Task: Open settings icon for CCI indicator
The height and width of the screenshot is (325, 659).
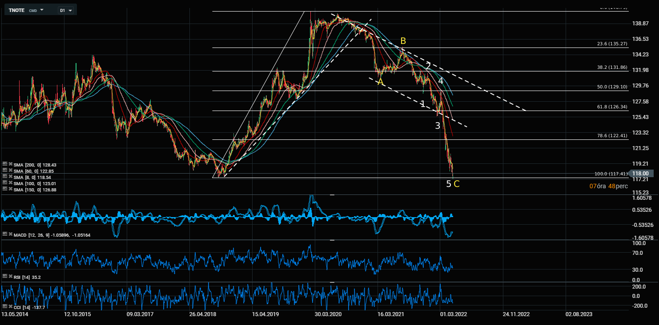Action: click(x=4, y=306)
